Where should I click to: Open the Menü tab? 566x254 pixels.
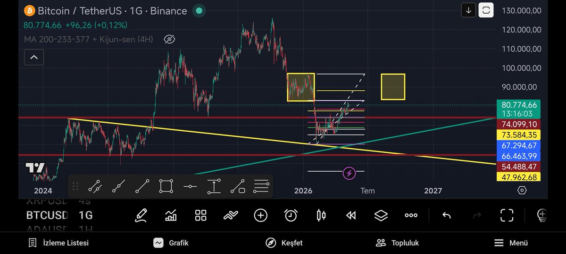click(511, 243)
